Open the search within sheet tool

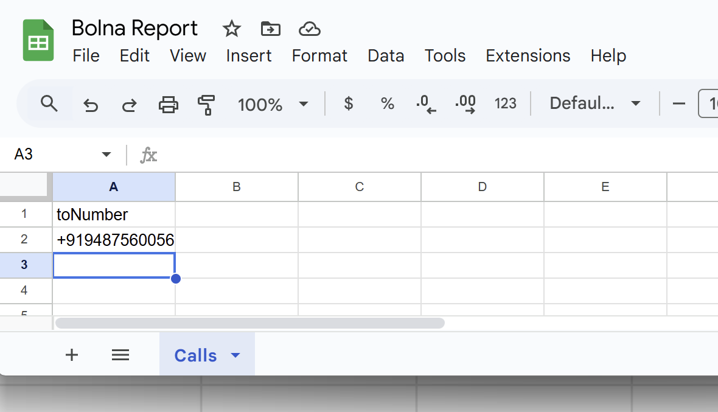click(49, 103)
